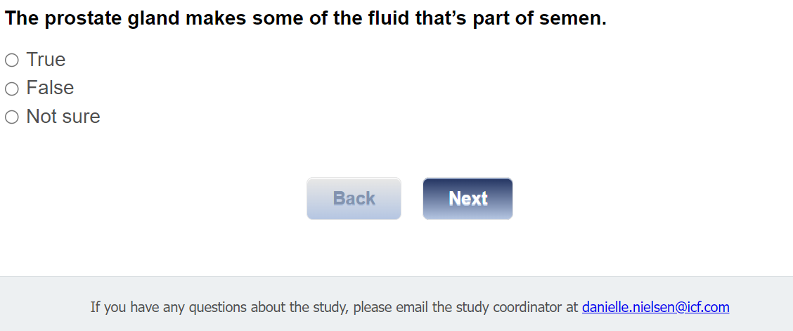Click the "False" answer label text
793x331 pixels.
(x=50, y=88)
